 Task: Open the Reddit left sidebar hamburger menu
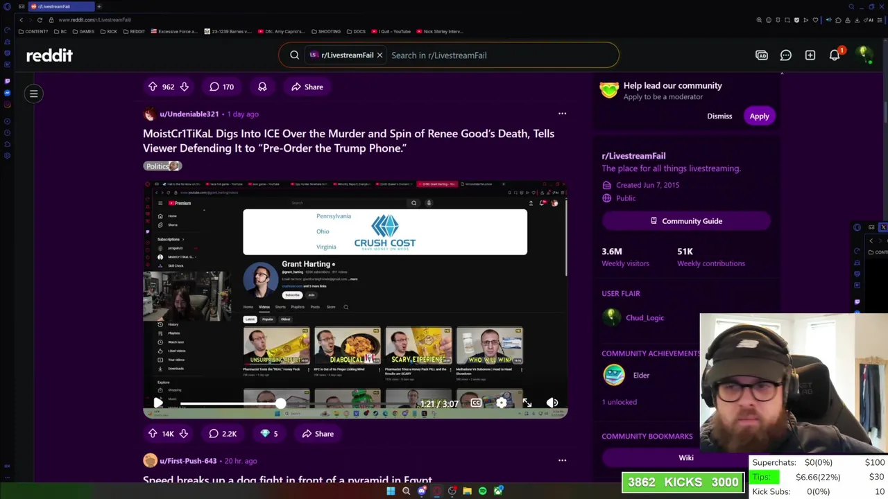coord(33,94)
